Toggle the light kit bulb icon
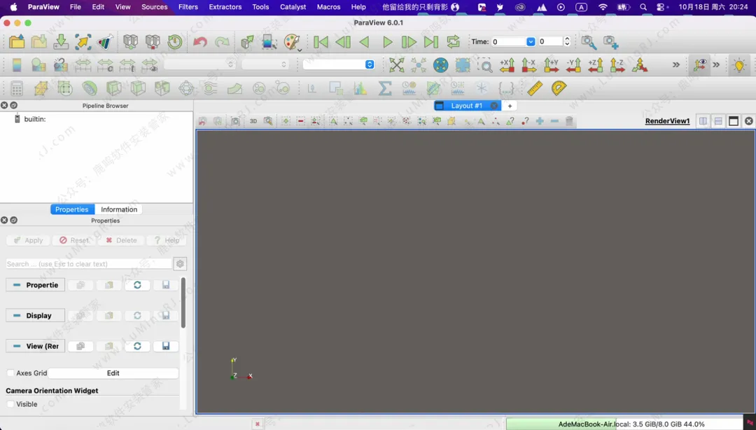This screenshot has width=756, height=430. coord(738,65)
